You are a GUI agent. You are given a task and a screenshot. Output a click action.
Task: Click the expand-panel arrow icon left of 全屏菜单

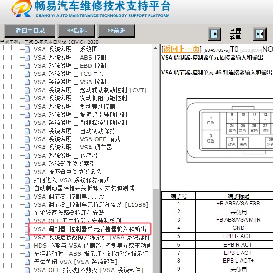pos(214,34)
